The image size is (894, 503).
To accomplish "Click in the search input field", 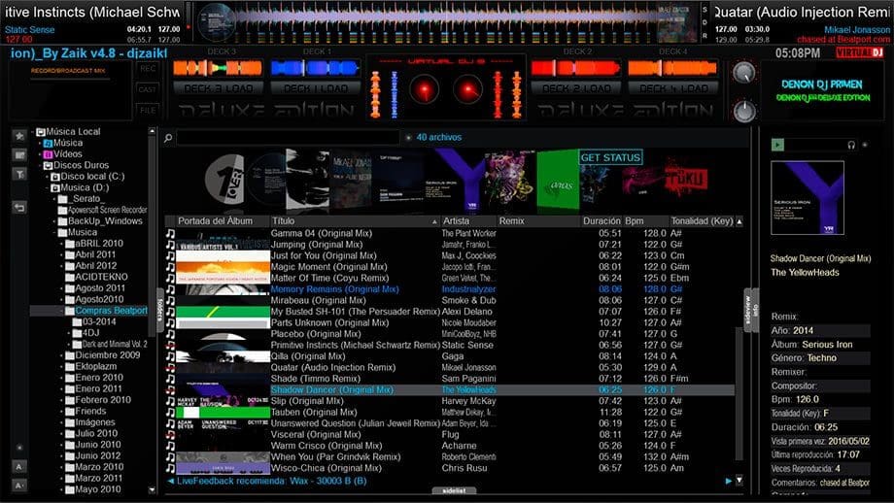I will (x=288, y=138).
